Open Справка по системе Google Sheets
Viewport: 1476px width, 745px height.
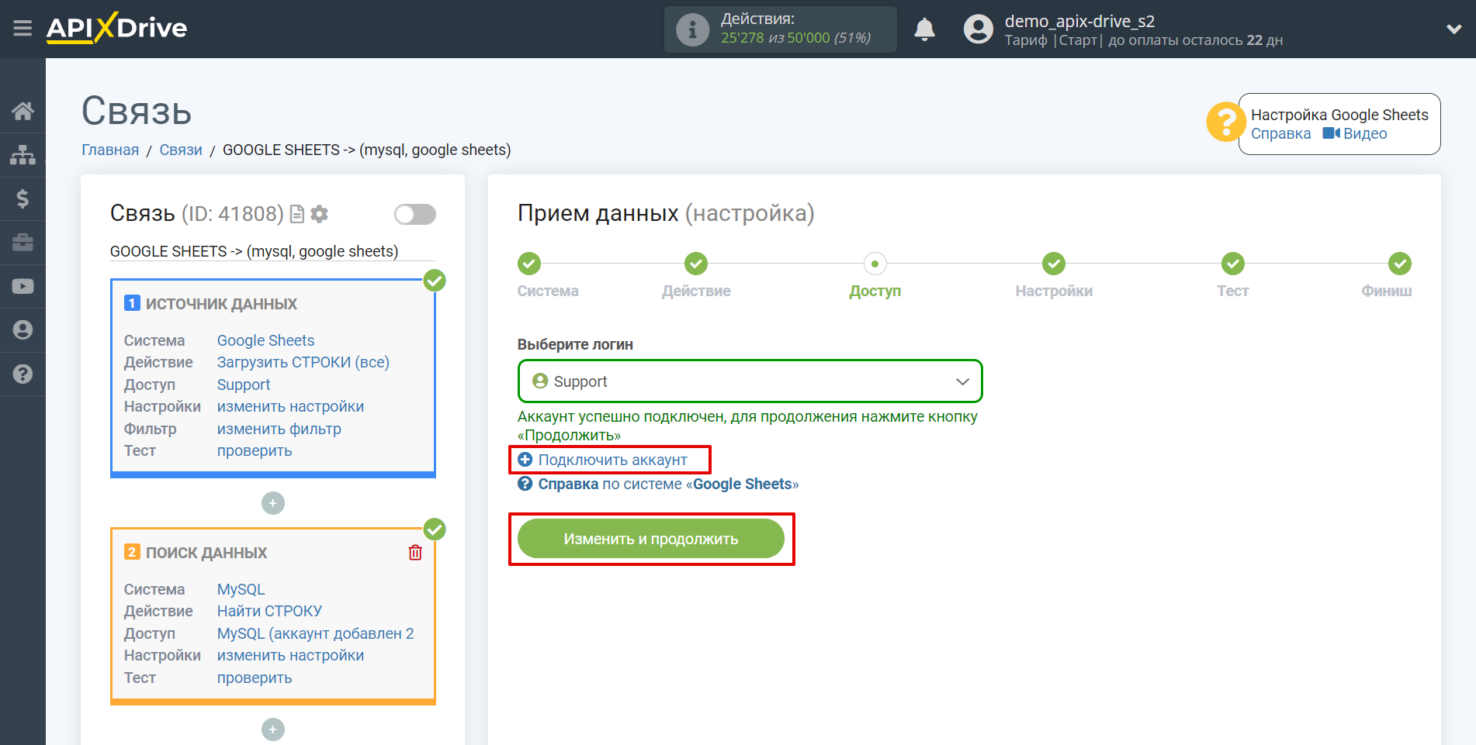(x=658, y=484)
